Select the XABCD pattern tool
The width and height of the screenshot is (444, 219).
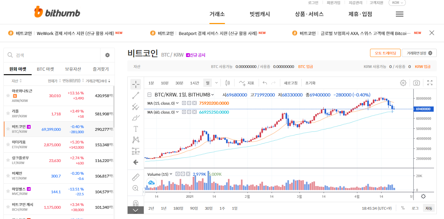coord(136,140)
